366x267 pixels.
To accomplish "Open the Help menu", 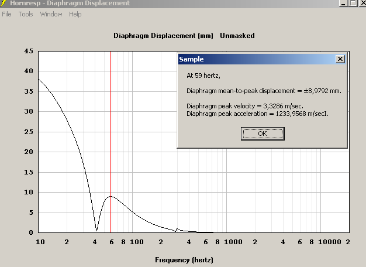I will tap(75, 14).
